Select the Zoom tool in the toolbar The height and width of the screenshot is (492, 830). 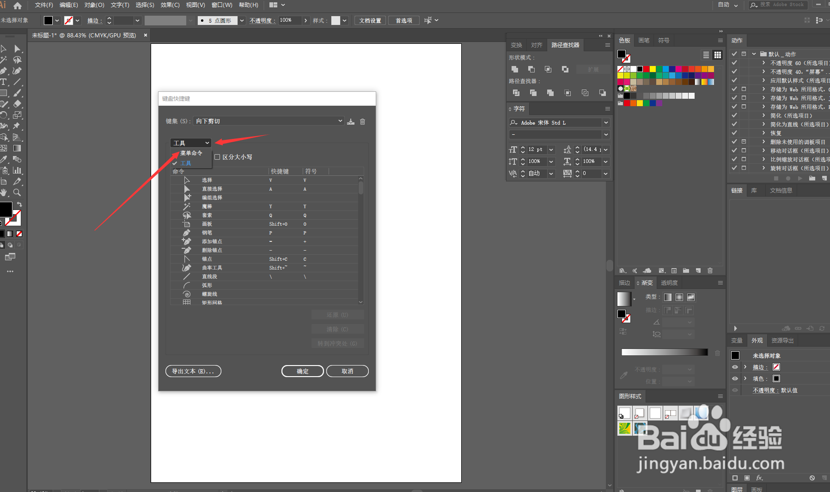pyautogui.click(x=17, y=192)
